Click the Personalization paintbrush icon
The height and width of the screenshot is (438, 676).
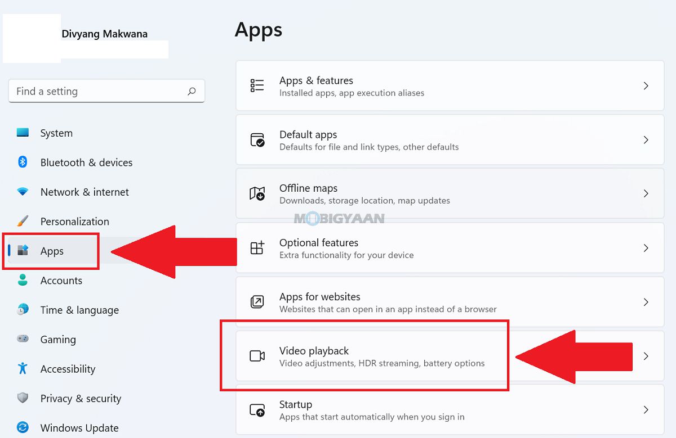click(23, 221)
